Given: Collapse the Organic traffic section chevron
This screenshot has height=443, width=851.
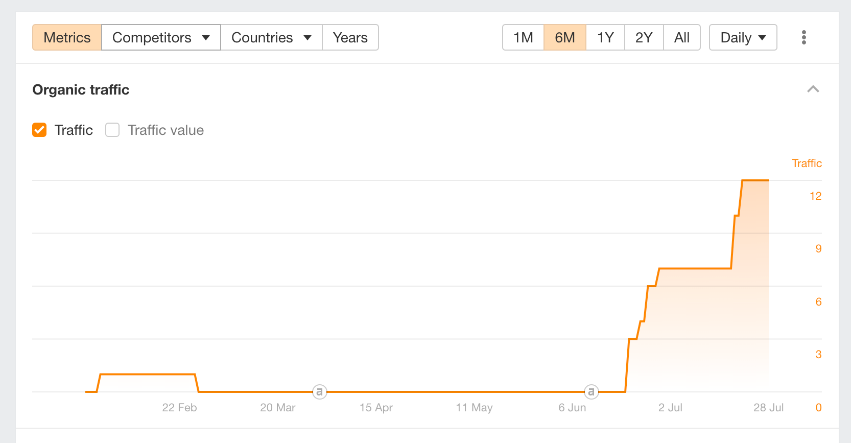Looking at the screenshot, I should point(813,89).
